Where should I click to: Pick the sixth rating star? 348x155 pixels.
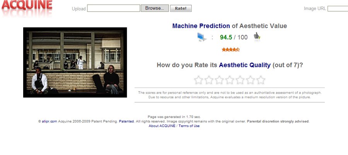pos(251,80)
